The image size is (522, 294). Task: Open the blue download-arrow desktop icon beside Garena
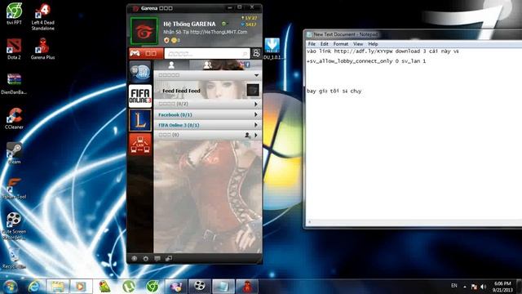[x=272, y=49]
